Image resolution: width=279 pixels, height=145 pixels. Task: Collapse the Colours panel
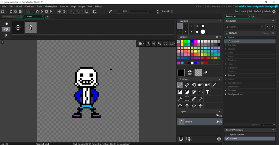220,37
